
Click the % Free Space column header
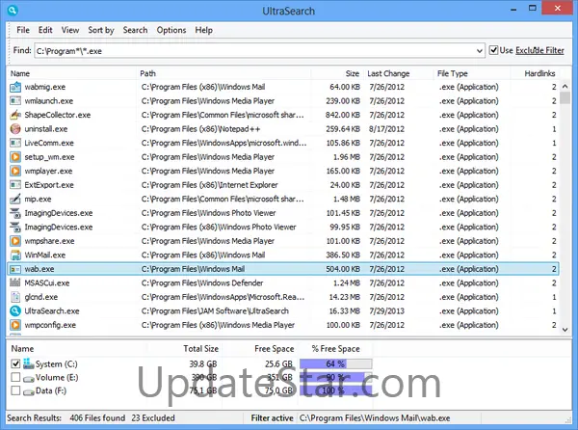click(x=336, y=348)
